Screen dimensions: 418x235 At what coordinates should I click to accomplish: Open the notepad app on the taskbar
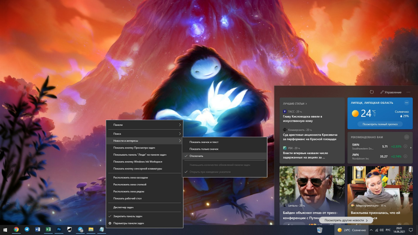coord(102,229)
